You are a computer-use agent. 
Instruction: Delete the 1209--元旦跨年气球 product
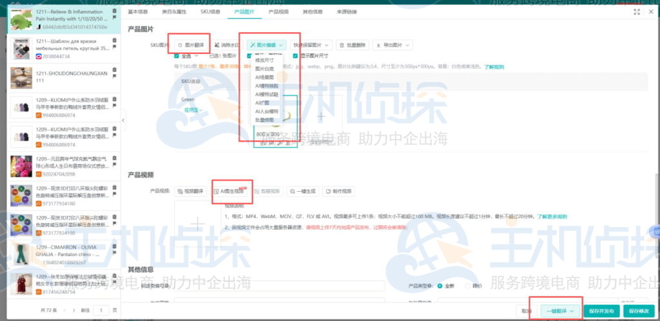pos(115,158)
